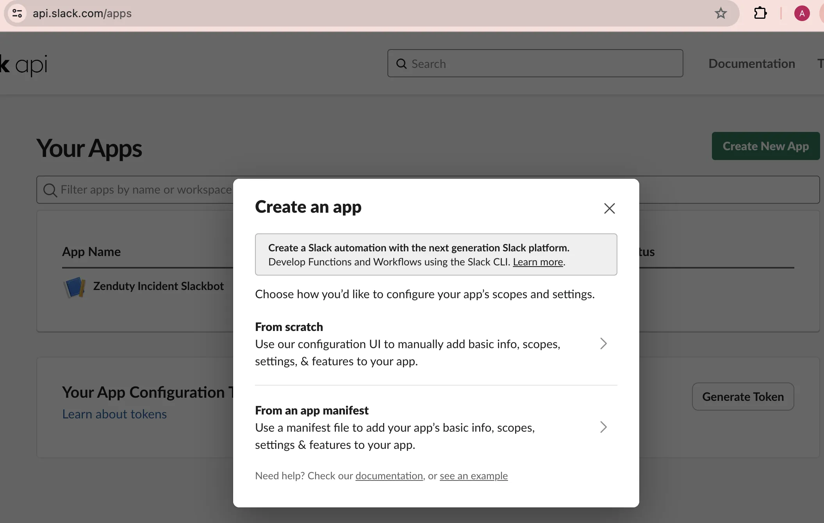Image resolution: width=824 pixels, height=523 pixels.
Task: Open the browser extensions puzzle icon
Action: [x=760, y=13]
